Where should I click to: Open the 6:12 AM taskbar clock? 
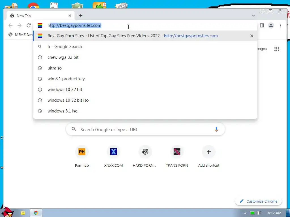[x=275, y=213]
